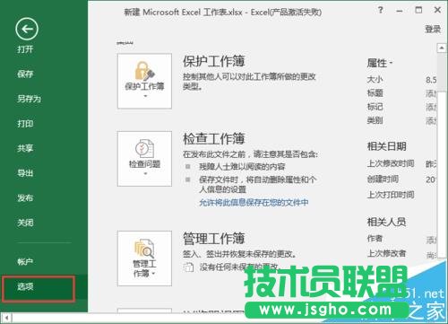Image resolution: width=448 pixels, height=324 pixels.
Task: Click the 上次修改者 label
Action: point(386,253)
